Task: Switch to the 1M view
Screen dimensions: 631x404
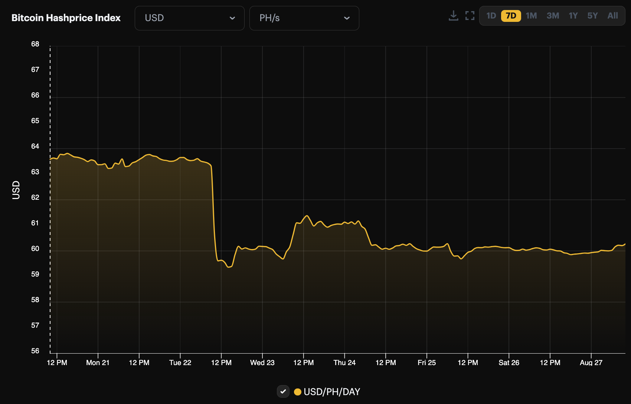Action: click(x=531, y=16)
